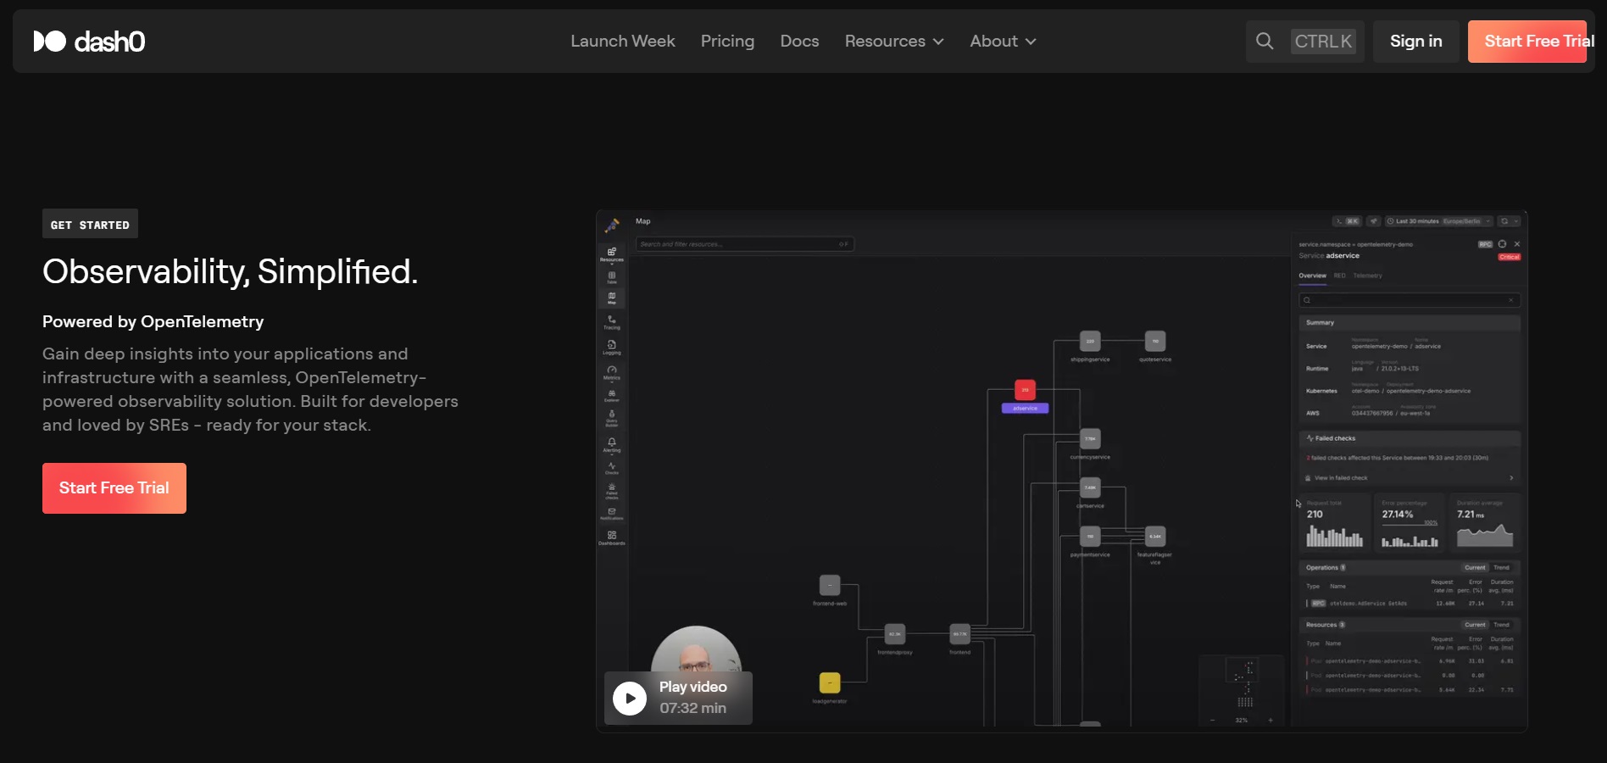Viewport: 1607px width, 763px height.
Task: Select the Overview tab in the service panel
Action: coord(1312,276)
